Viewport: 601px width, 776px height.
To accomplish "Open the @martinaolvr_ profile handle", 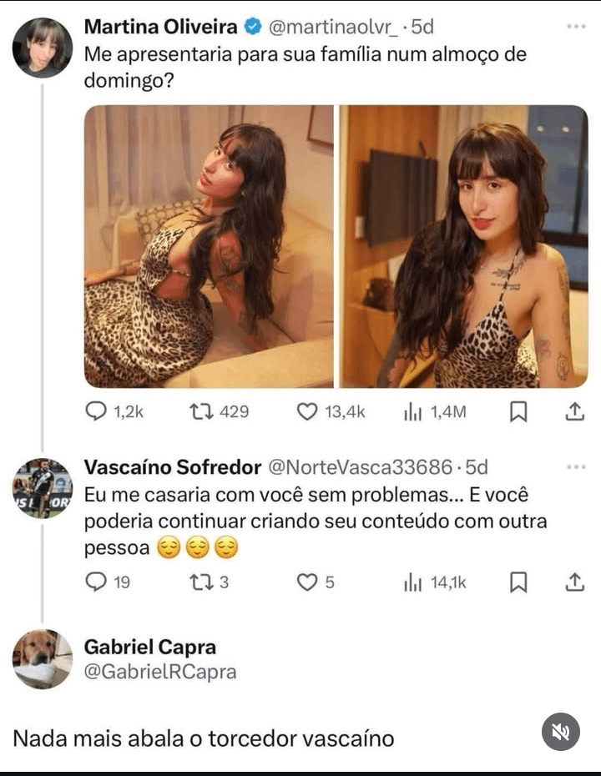I will point(331,28).
